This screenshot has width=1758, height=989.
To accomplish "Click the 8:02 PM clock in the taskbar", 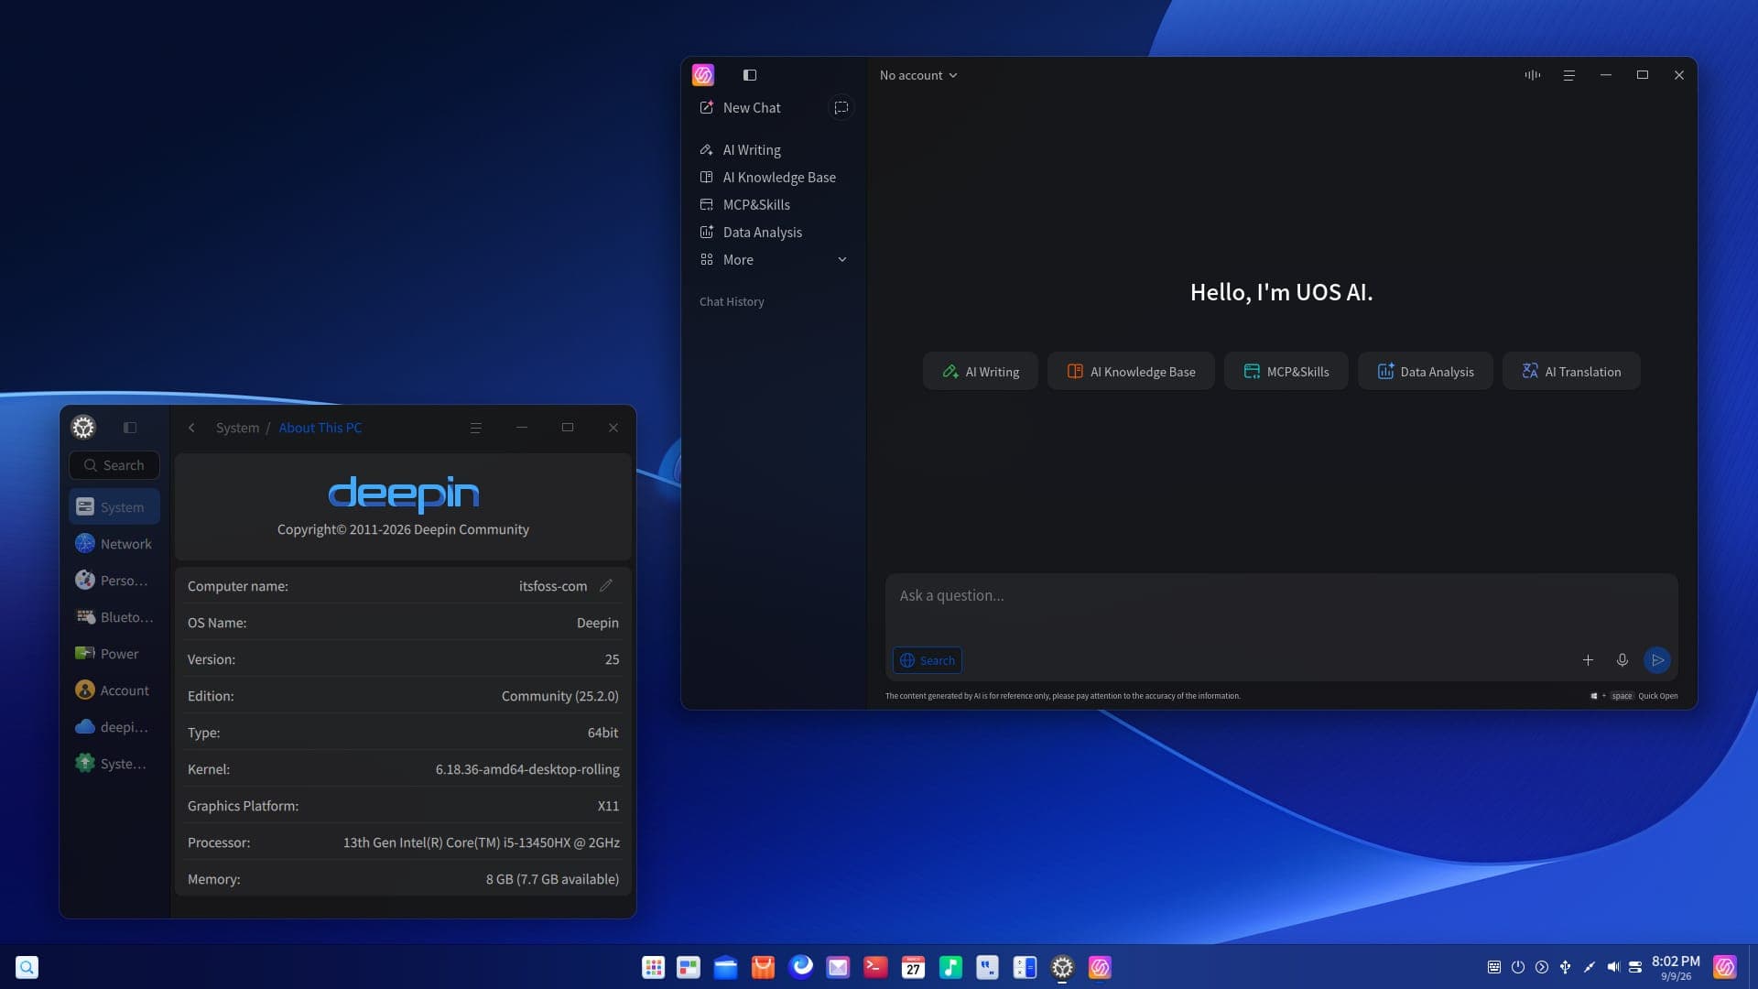I will tap(1676, 962).
